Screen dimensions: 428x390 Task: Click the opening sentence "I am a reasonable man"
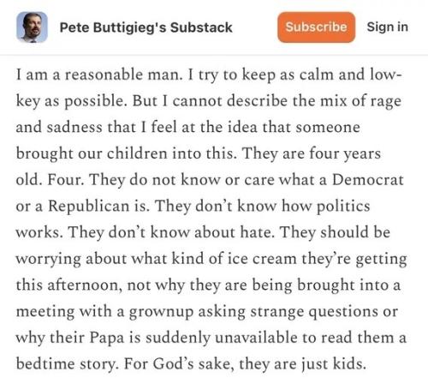[x=99, y=75]
